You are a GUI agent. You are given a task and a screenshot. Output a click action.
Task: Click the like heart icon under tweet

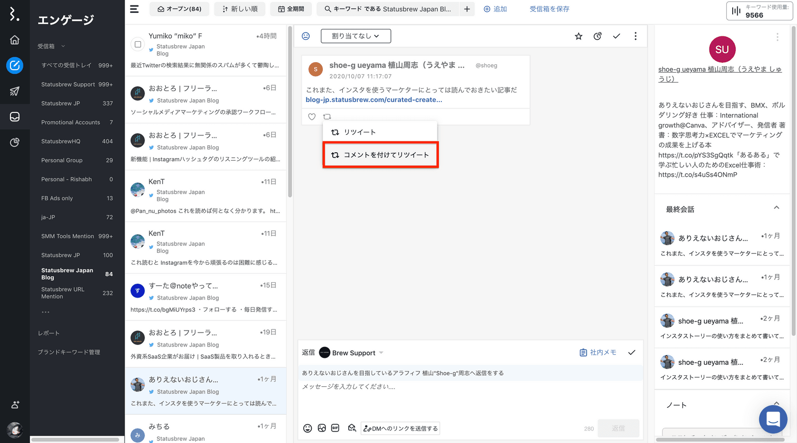[x=312, y=116]
